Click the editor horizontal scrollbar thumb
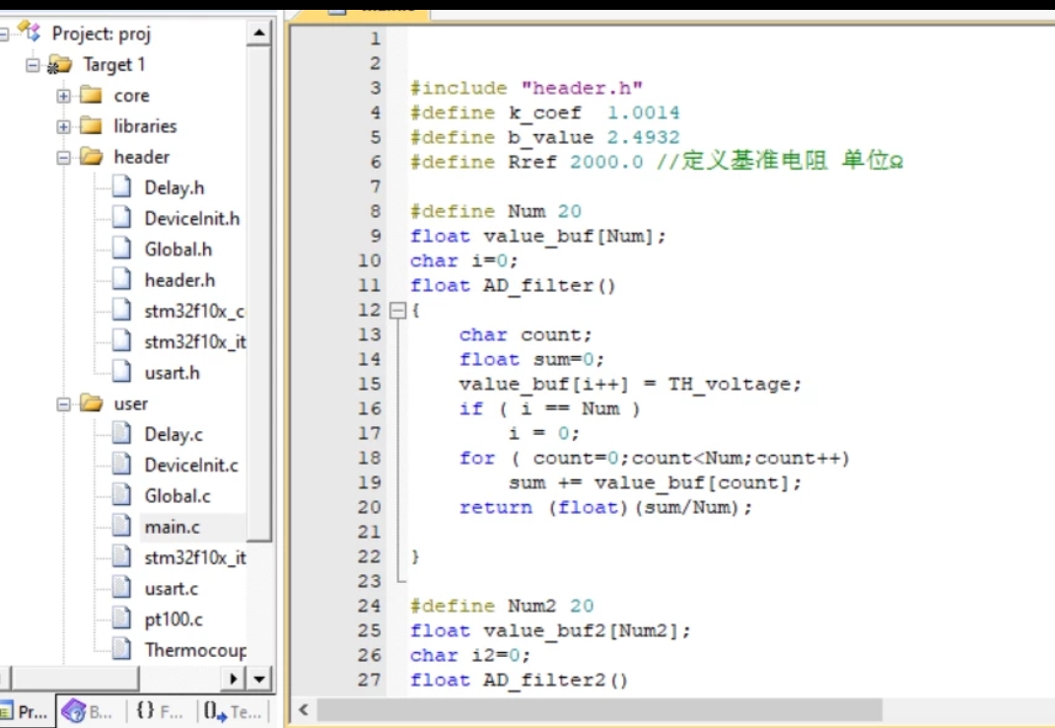1055x728 pixels. pyautogui.click(x=600, y=710)
